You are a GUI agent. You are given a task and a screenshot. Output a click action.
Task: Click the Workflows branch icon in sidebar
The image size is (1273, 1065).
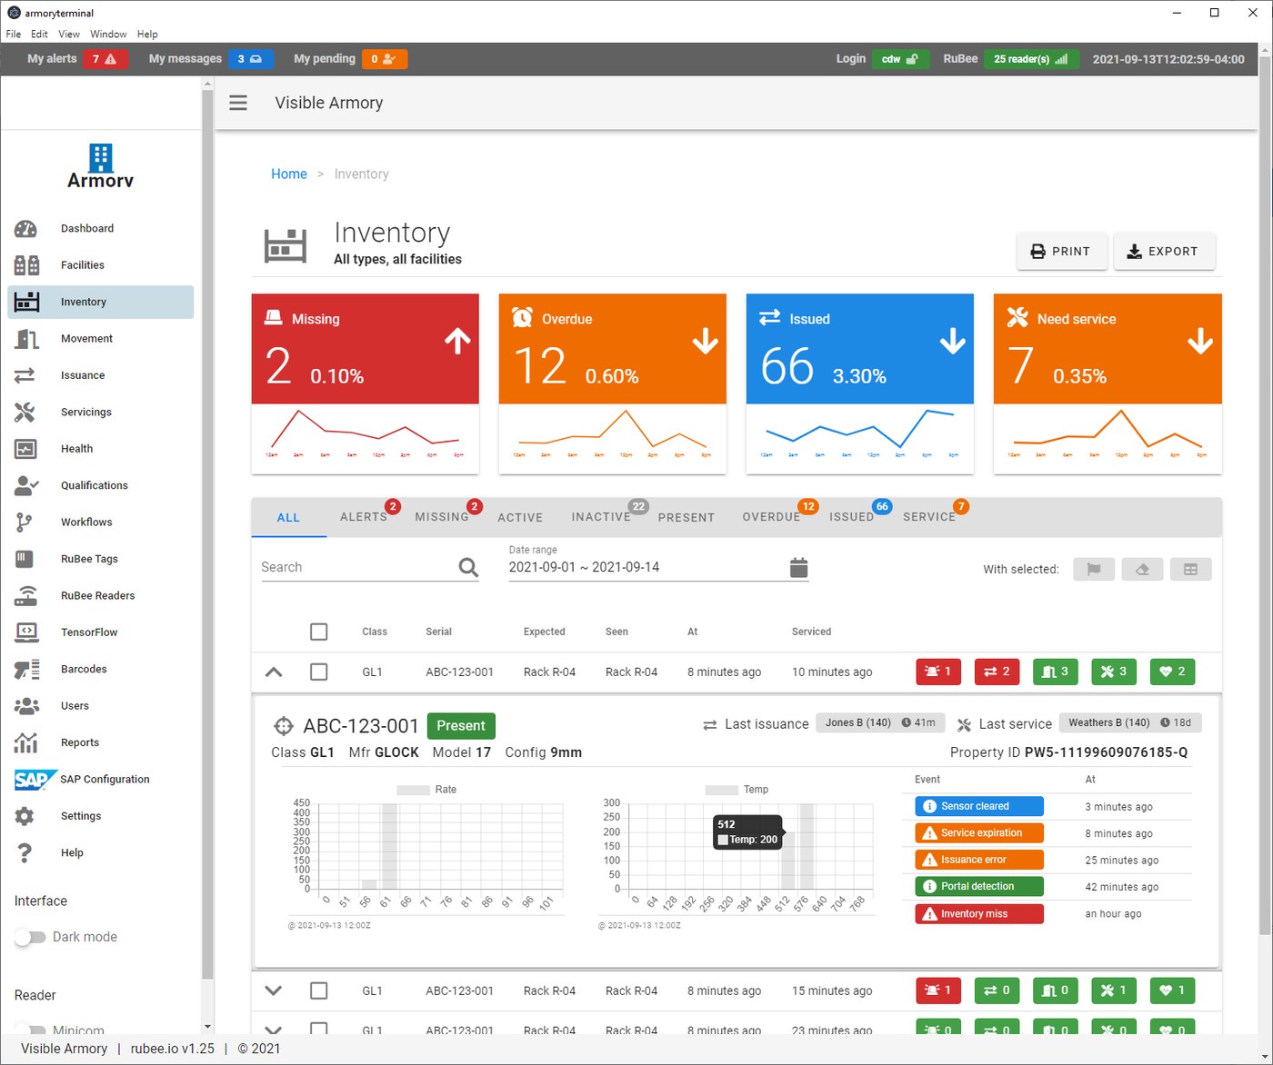tap(25, 523)
